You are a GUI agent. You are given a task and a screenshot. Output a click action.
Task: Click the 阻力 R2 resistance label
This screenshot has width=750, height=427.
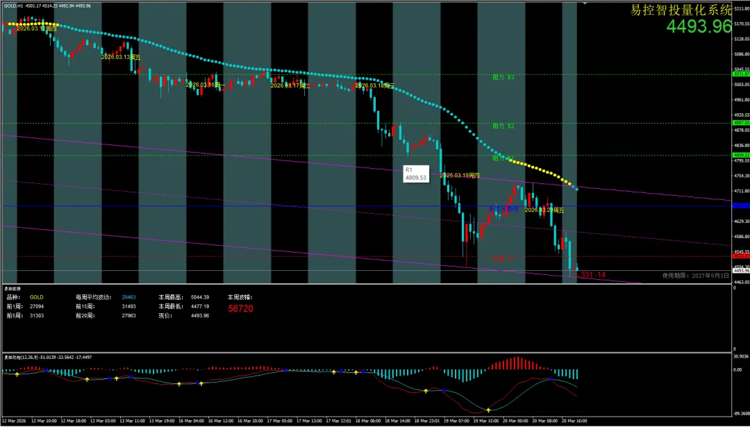click(503, 126)
